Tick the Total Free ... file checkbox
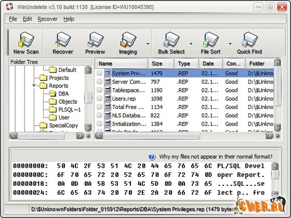291x218 pixels. 99,107
